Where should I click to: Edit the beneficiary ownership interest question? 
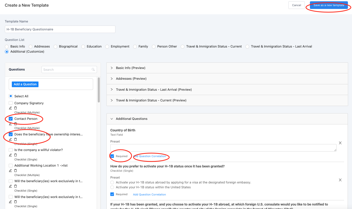pos(11,139)
